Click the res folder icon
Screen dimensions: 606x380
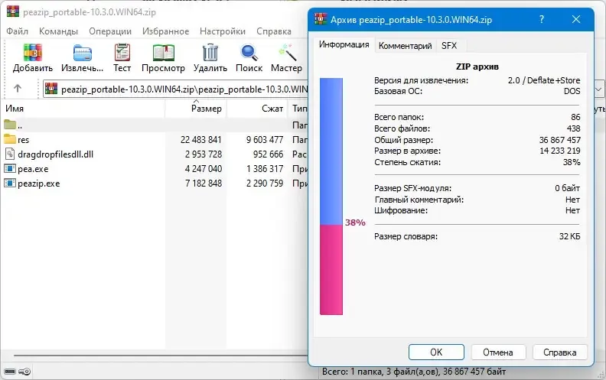pyautogui.click(x=10, y=139)
